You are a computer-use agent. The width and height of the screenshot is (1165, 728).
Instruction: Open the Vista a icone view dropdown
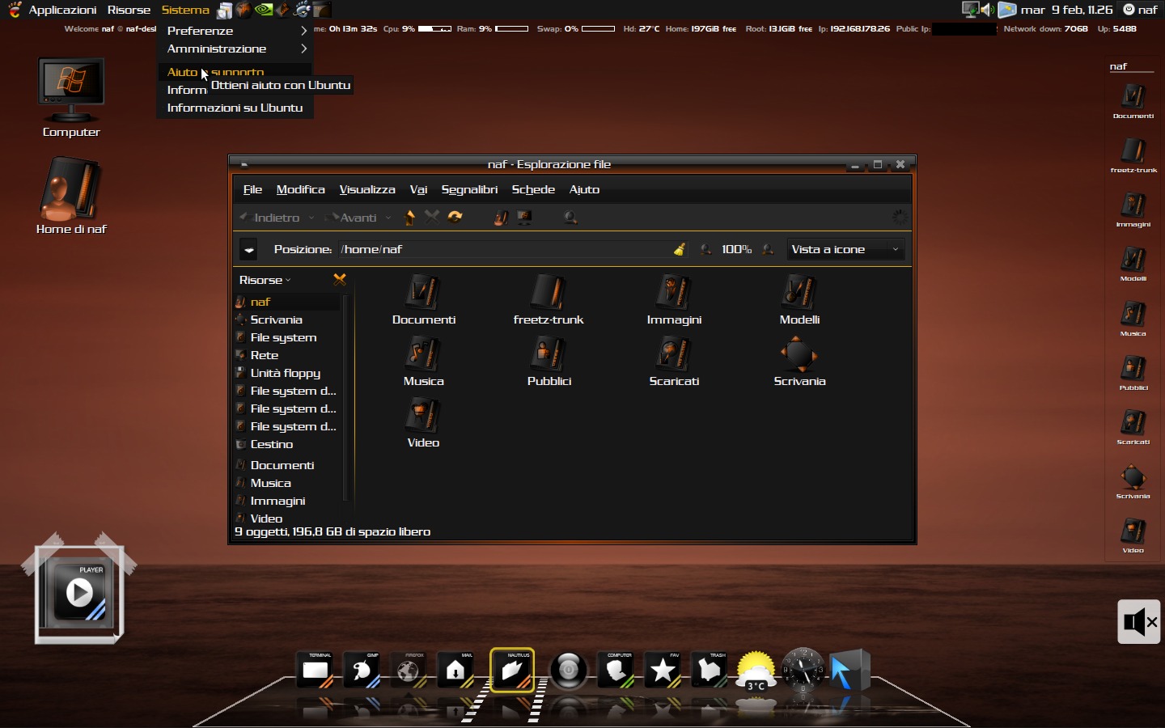[x=845, y=249]
